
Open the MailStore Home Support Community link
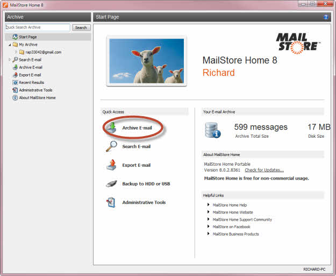pos(242,220)
